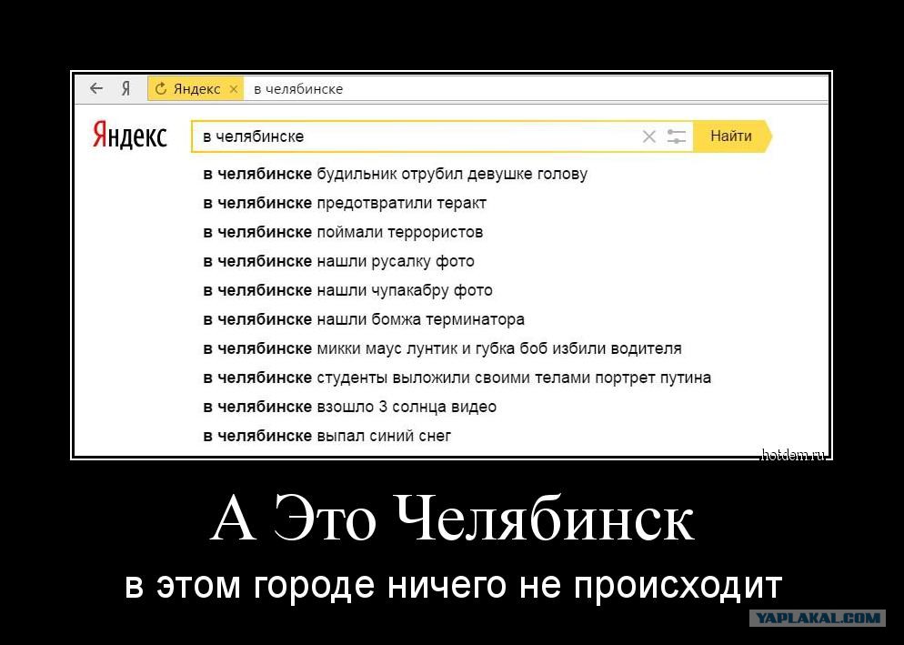Click the Яндекс logo

[x=130, y=135]
